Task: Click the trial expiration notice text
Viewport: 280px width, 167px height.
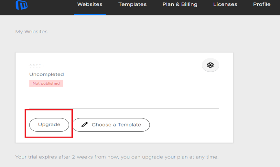Action: tap(117, 157)
